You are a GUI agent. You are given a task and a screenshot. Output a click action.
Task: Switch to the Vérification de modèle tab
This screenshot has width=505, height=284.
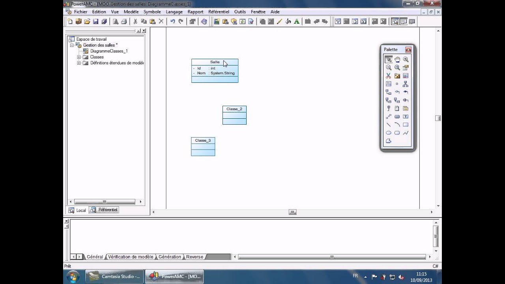pyautogui.click(x=130, y=257)
